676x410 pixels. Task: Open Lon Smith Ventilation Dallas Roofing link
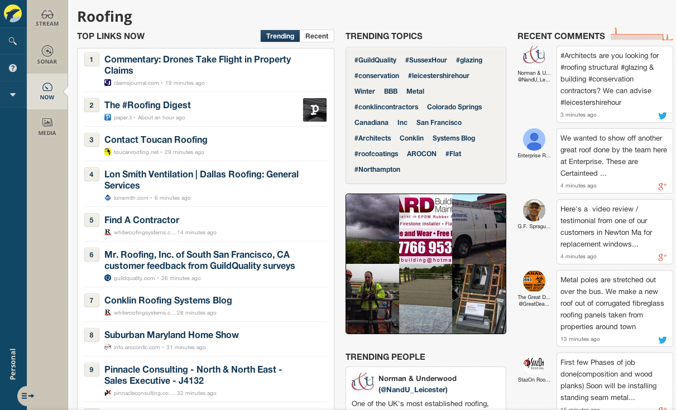pos(202,180)
